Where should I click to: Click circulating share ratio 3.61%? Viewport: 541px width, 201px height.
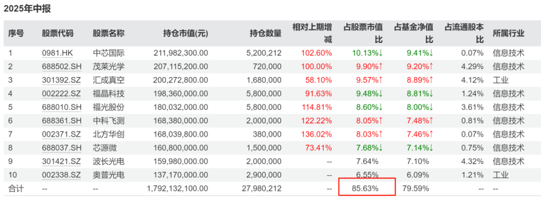pos(472,107)
